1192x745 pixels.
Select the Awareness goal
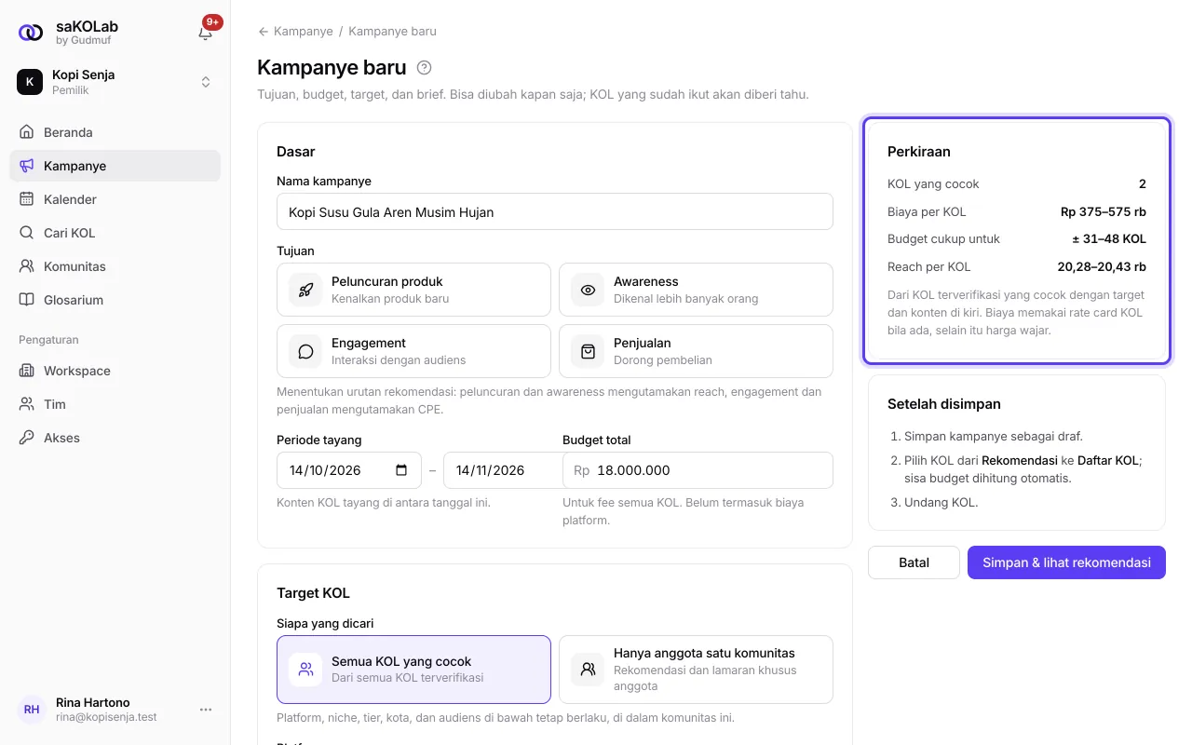click(696, 290)
